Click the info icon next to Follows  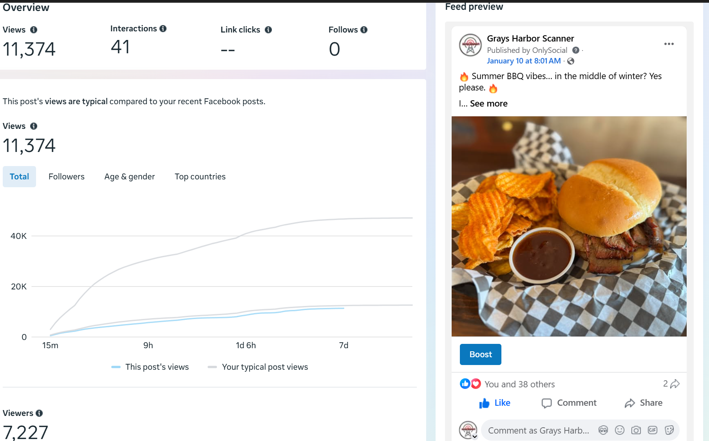click(364, 30)
